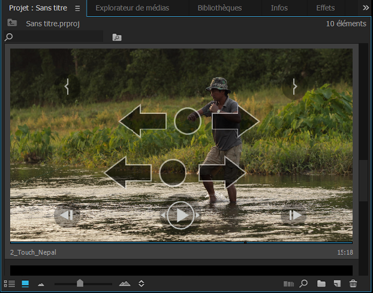
Task: Click the find magnifier icon in footer
Action: click(303, 283)
